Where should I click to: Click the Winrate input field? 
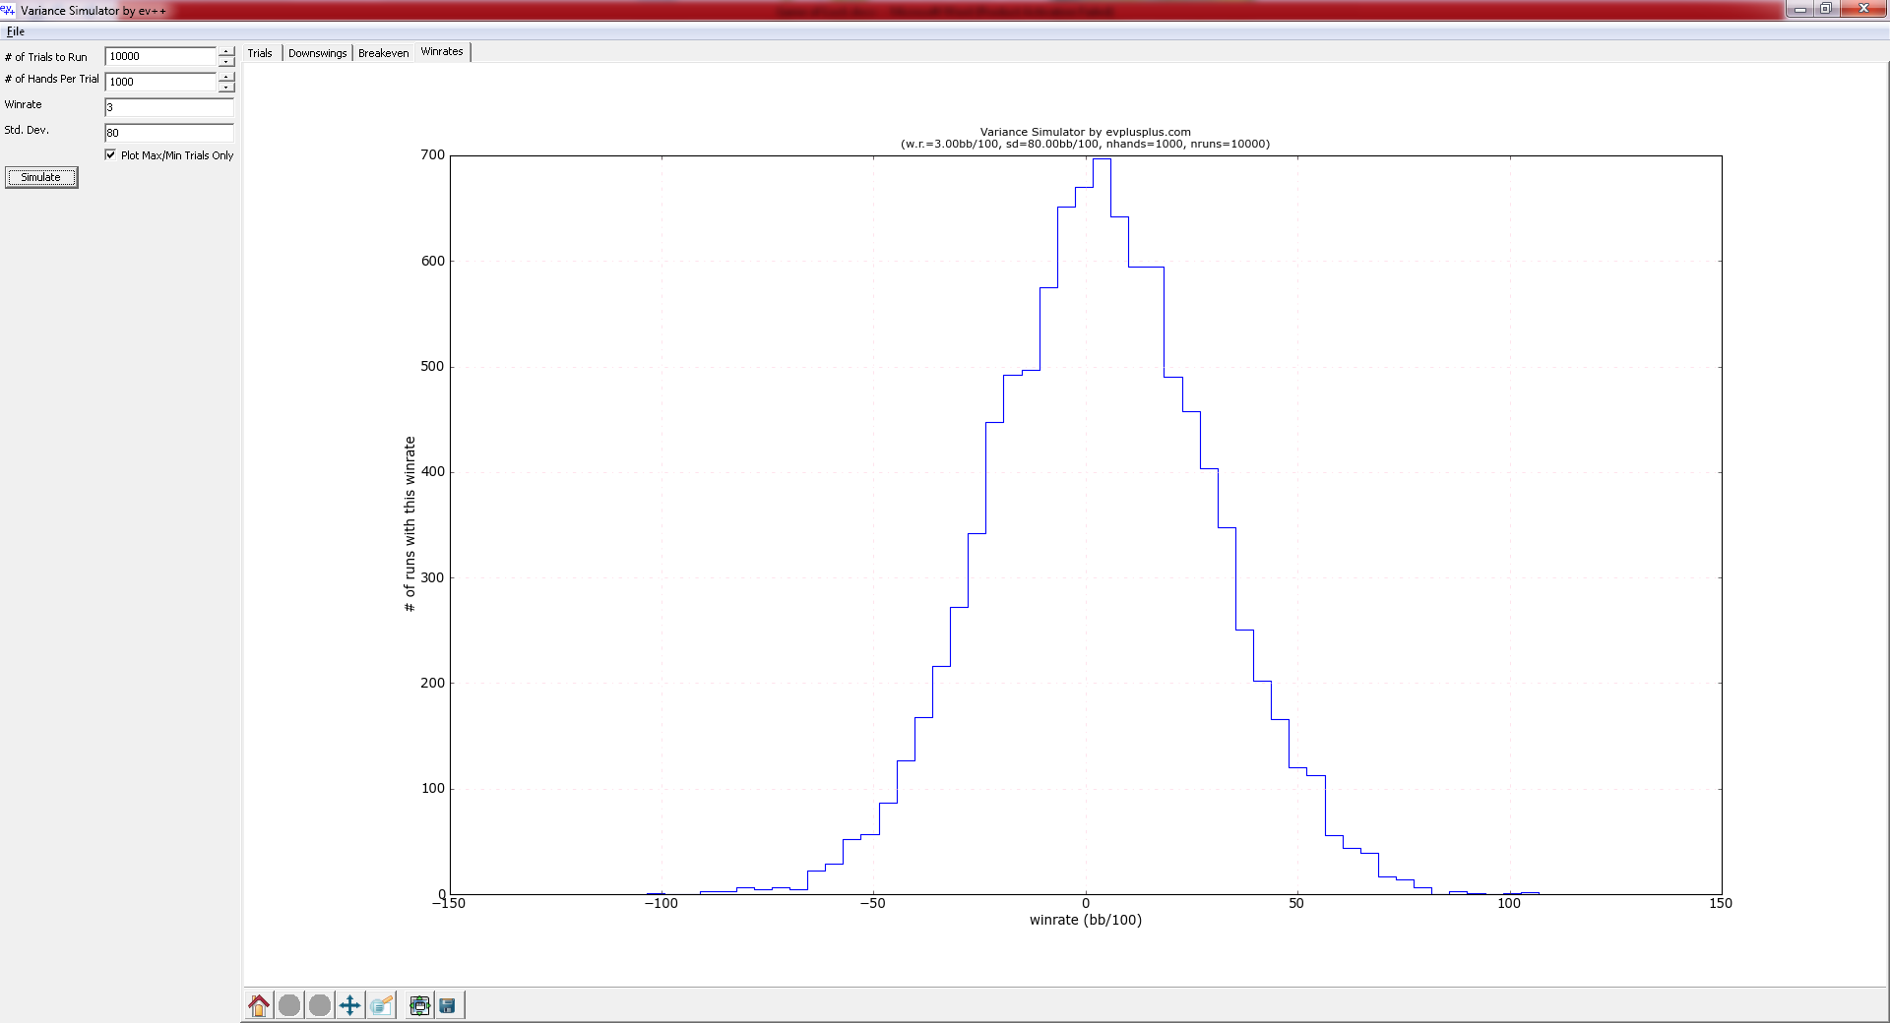pos(169,107)
